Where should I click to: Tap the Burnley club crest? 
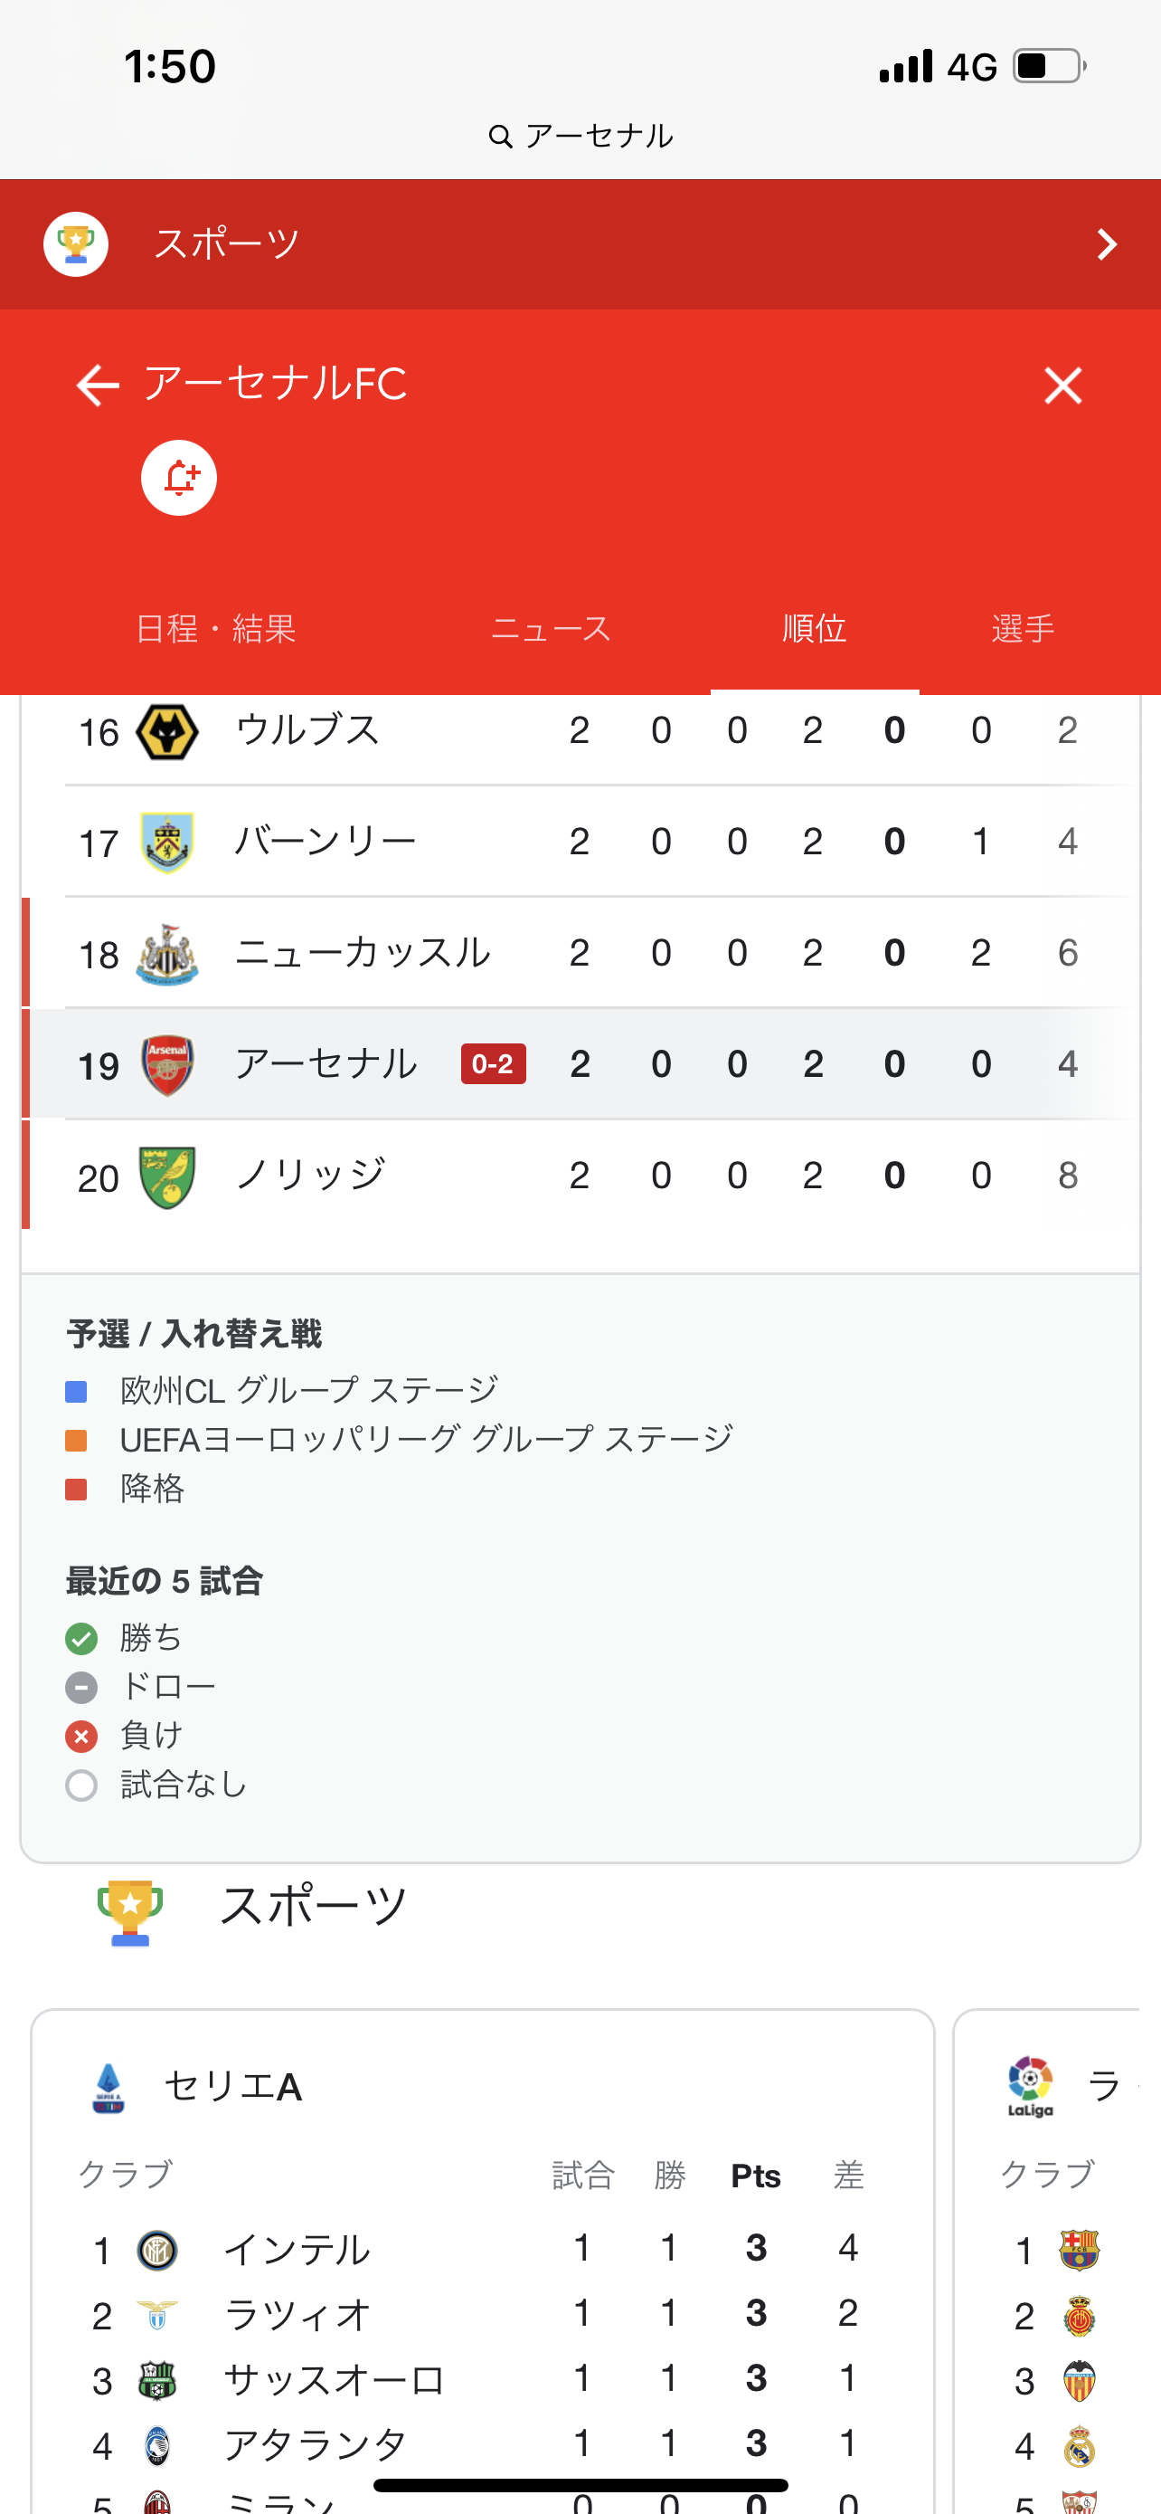[167, 843]
